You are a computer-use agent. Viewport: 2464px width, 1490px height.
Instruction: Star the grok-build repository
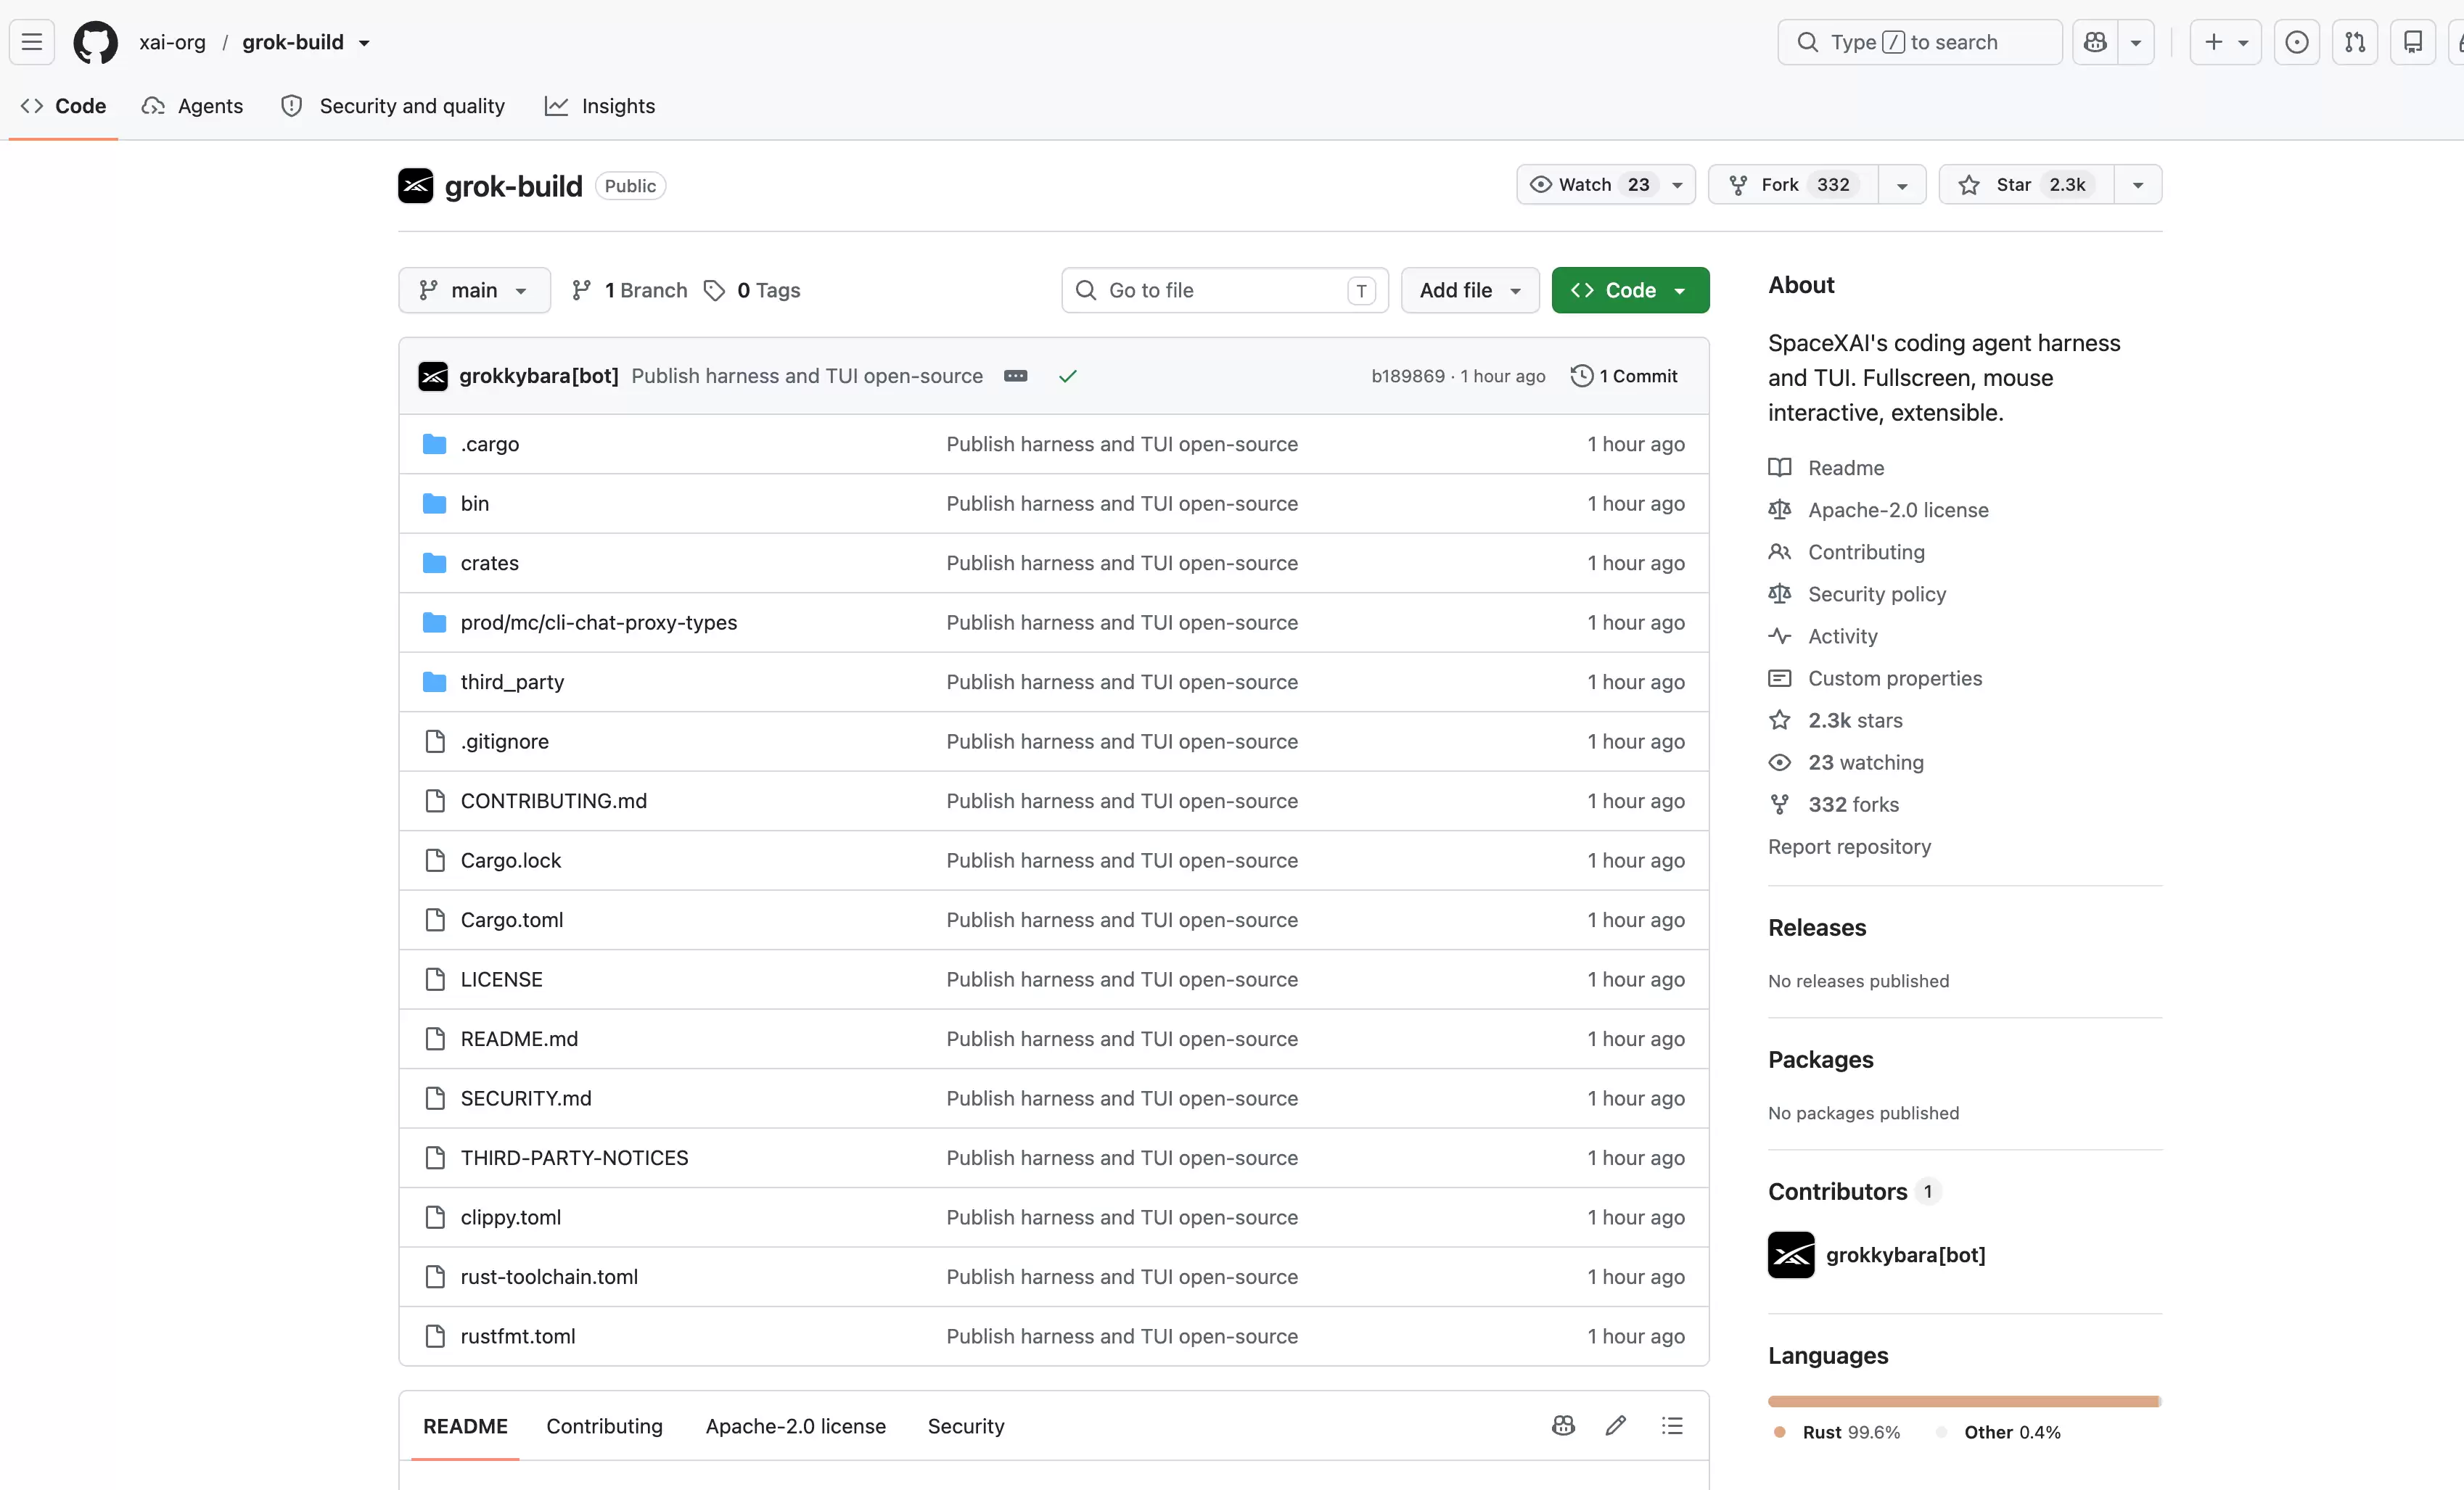point(2027,185)
